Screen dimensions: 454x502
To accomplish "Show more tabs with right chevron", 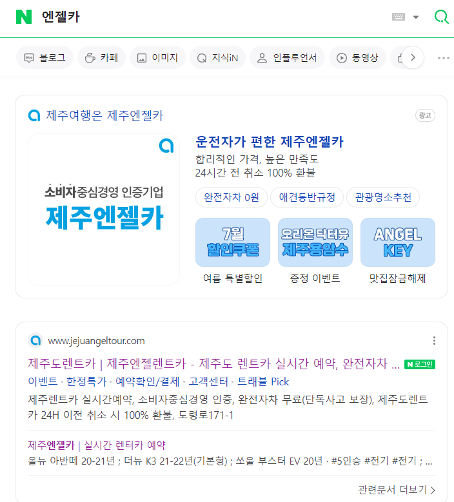I will [413, 57].
